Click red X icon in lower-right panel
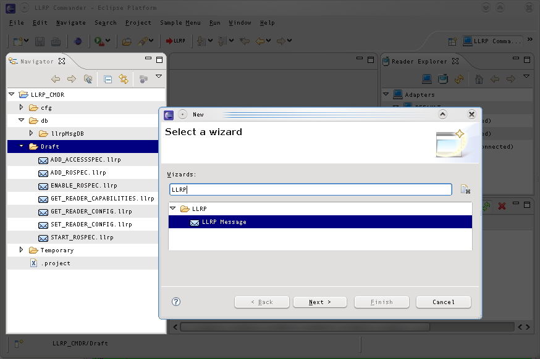This screenshot has height=359, width=540. click(502, 206)
